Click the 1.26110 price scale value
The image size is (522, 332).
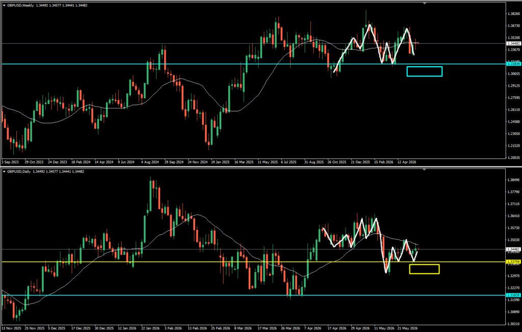(514, 109)
